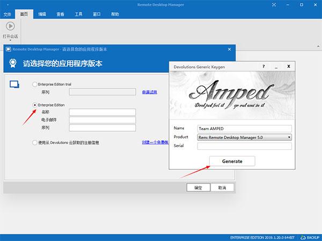Click the 取消 button
This screenshot has width=322, height=241.
pos(222,187)
